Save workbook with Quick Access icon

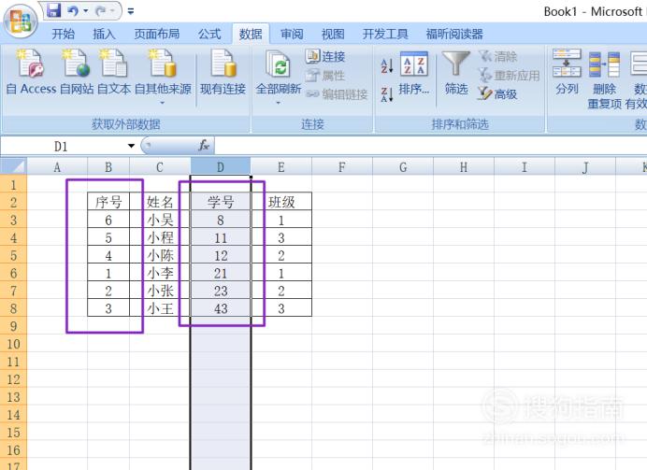click(x=53, y=10)
